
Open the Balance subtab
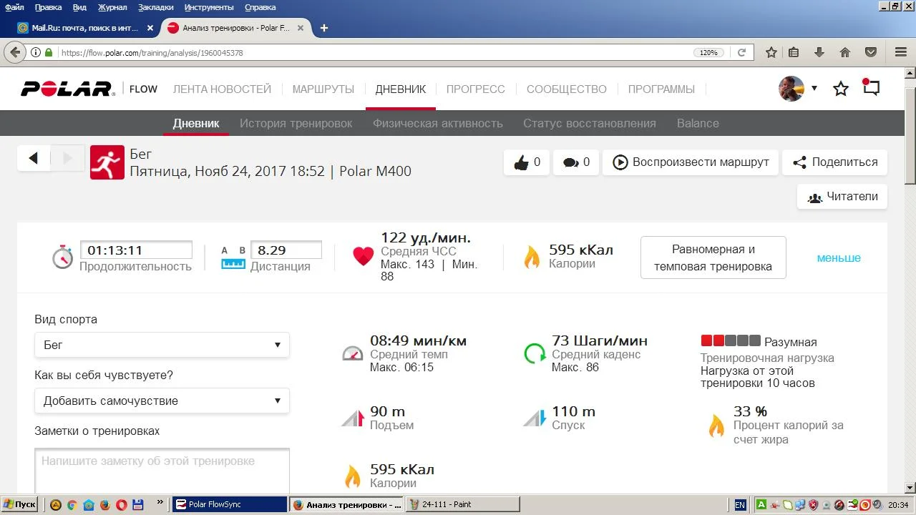coord(698,123)
